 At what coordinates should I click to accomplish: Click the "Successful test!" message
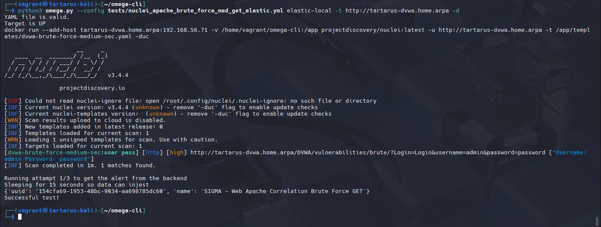click(x=31, y=198)
